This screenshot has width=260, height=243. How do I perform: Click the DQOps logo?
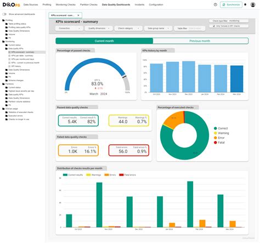[12, 4]
